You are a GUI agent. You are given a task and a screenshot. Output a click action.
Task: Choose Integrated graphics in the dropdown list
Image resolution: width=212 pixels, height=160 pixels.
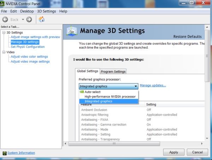pyautogui.click(x=109, y=101)
